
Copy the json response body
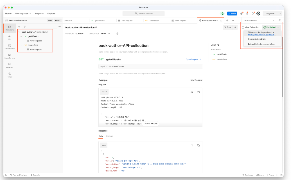tap(198, 145)
